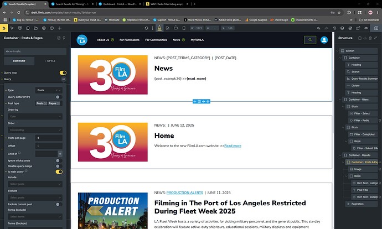This screenshot has width=382, height=229.
Task: Click the Read more link under Home
Action: [233, 145]
